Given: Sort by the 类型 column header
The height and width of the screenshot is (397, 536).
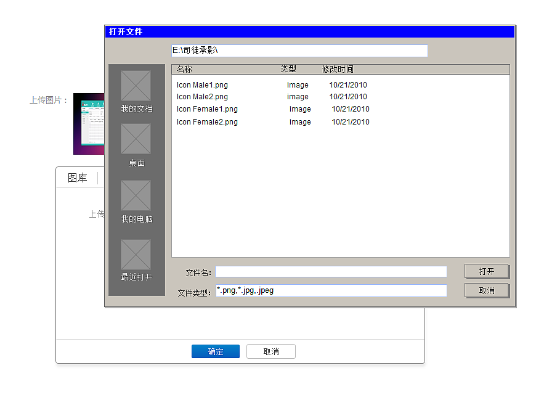Looking at the screenshot, I should [x=288, y=68].
